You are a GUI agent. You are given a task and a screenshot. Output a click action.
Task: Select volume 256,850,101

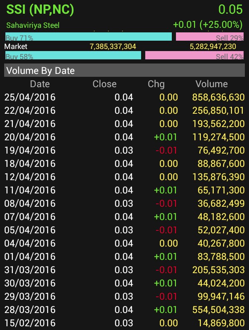(218, 110)
